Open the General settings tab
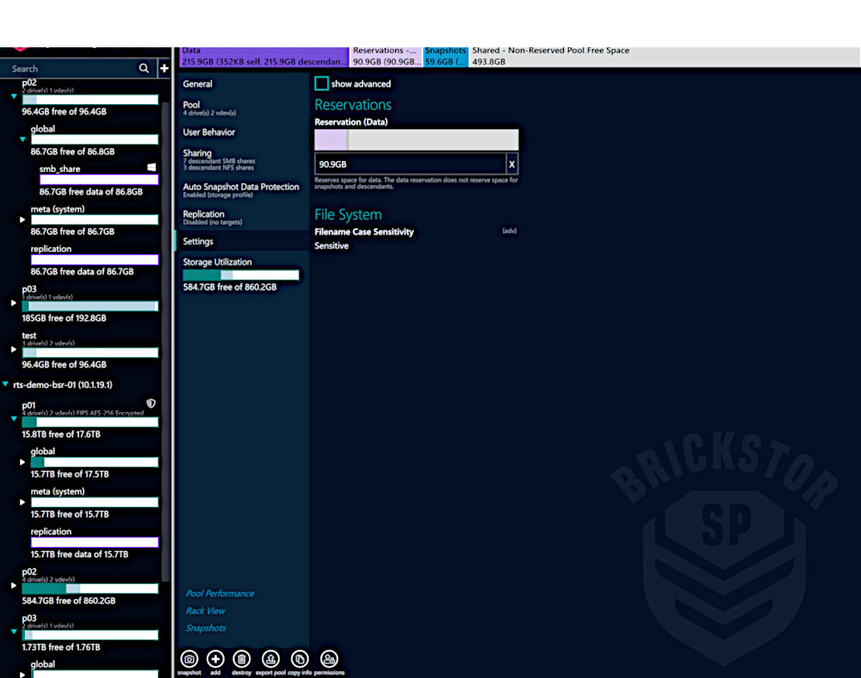This screenshot has width=861, height=678. pos(198,84)
